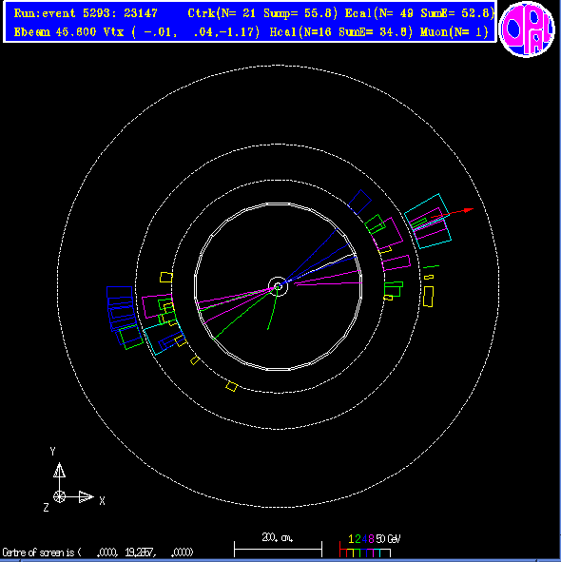Image resolution: width=561 pixels, height=562 pixels.
Task: Select the red muon arrow
Action: 452,213
